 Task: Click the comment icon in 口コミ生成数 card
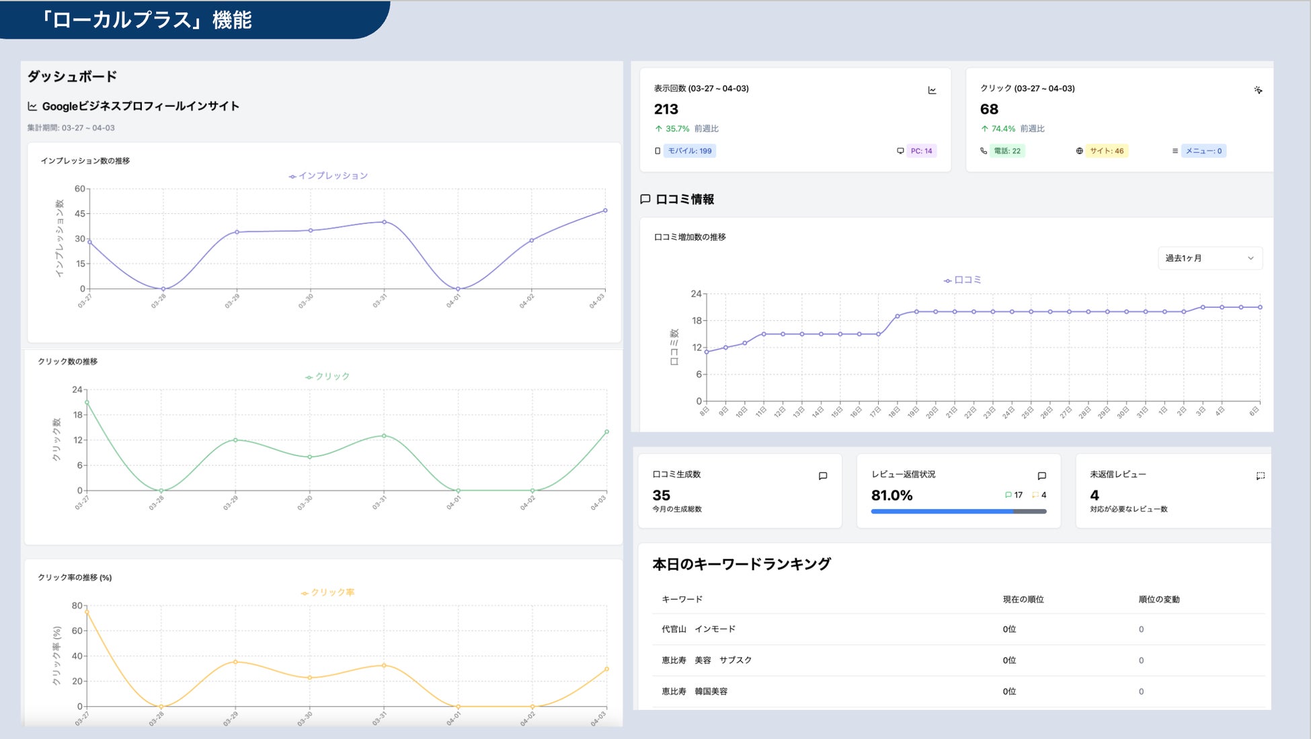coord(822,476)
